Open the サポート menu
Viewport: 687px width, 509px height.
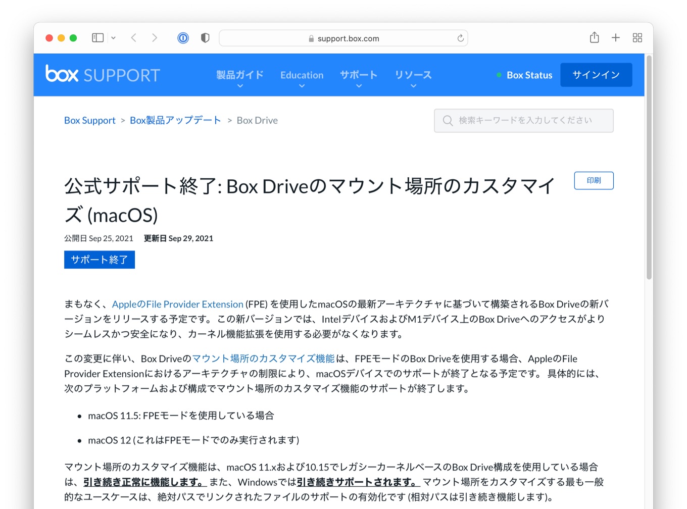(x=359, y=74)
